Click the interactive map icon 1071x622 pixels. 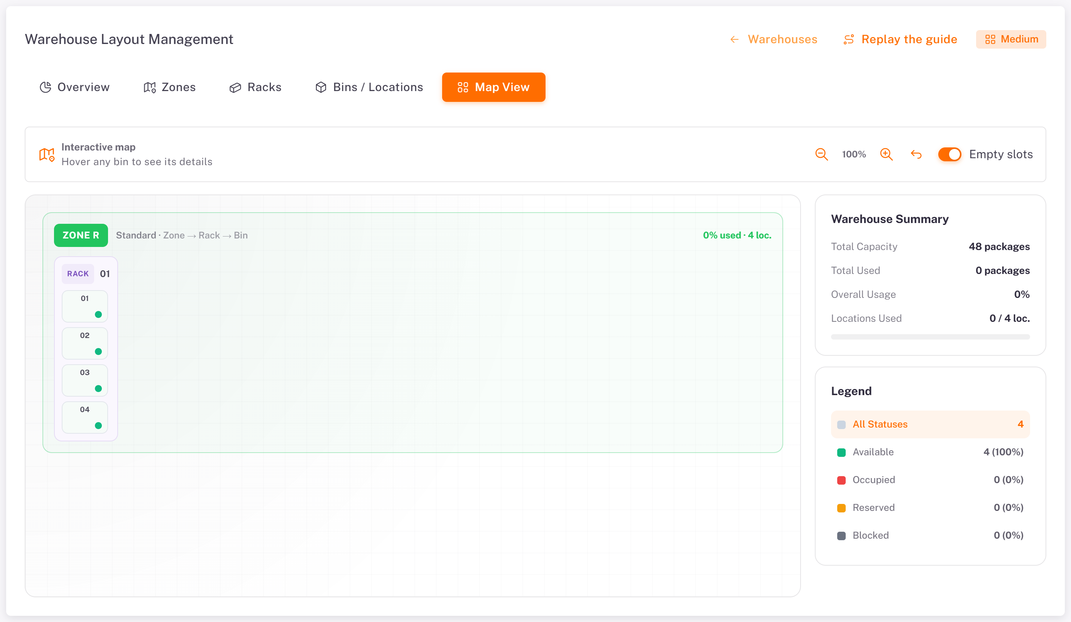point(47,154)
